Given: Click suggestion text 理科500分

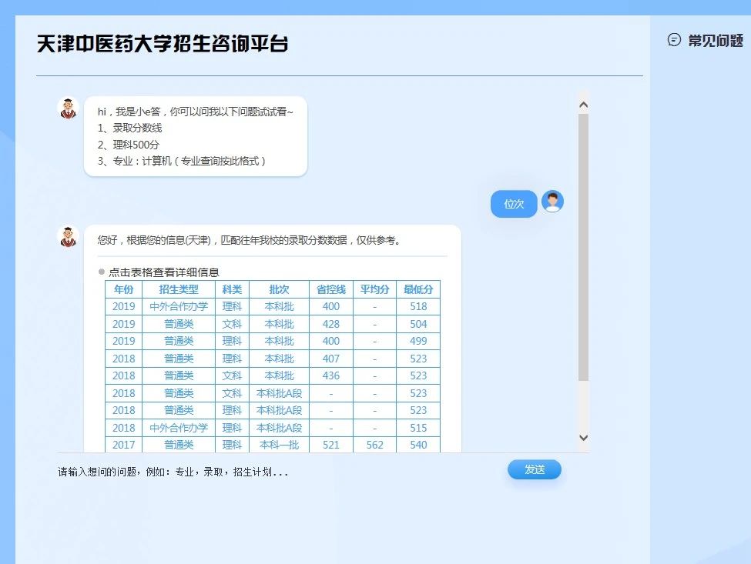Looking at the screenshot, I should click(136, 145).
